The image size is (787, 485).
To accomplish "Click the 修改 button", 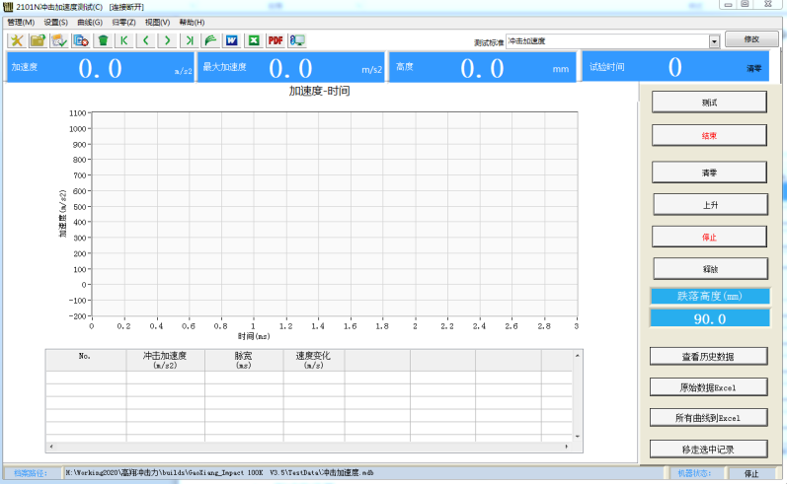I will click(x=751, y=39).
